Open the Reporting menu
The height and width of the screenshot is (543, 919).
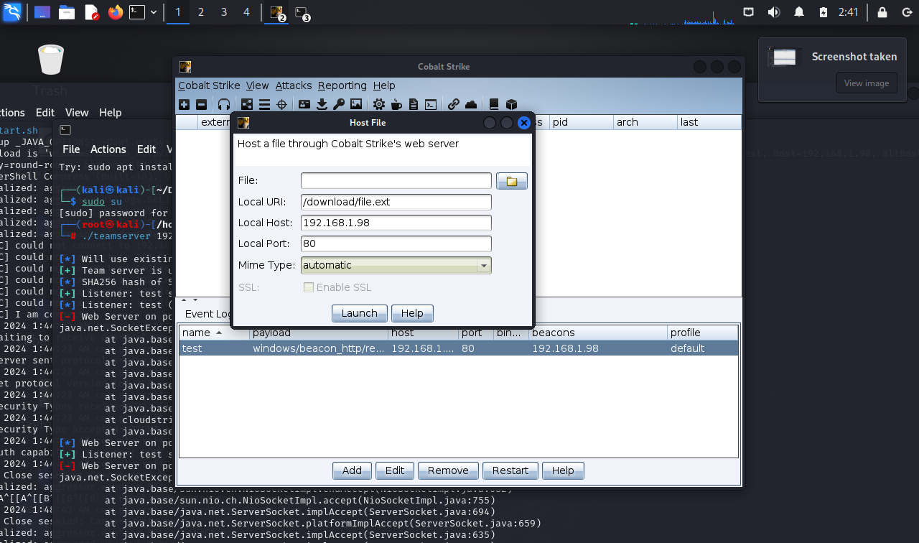click(342, 85)
